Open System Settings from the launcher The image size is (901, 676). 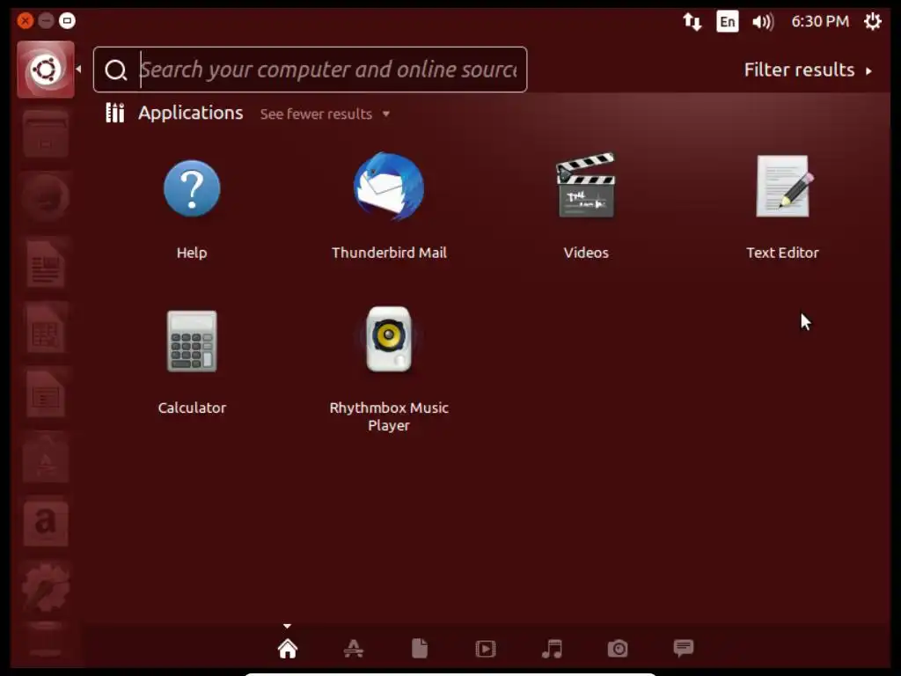(46, 587)
